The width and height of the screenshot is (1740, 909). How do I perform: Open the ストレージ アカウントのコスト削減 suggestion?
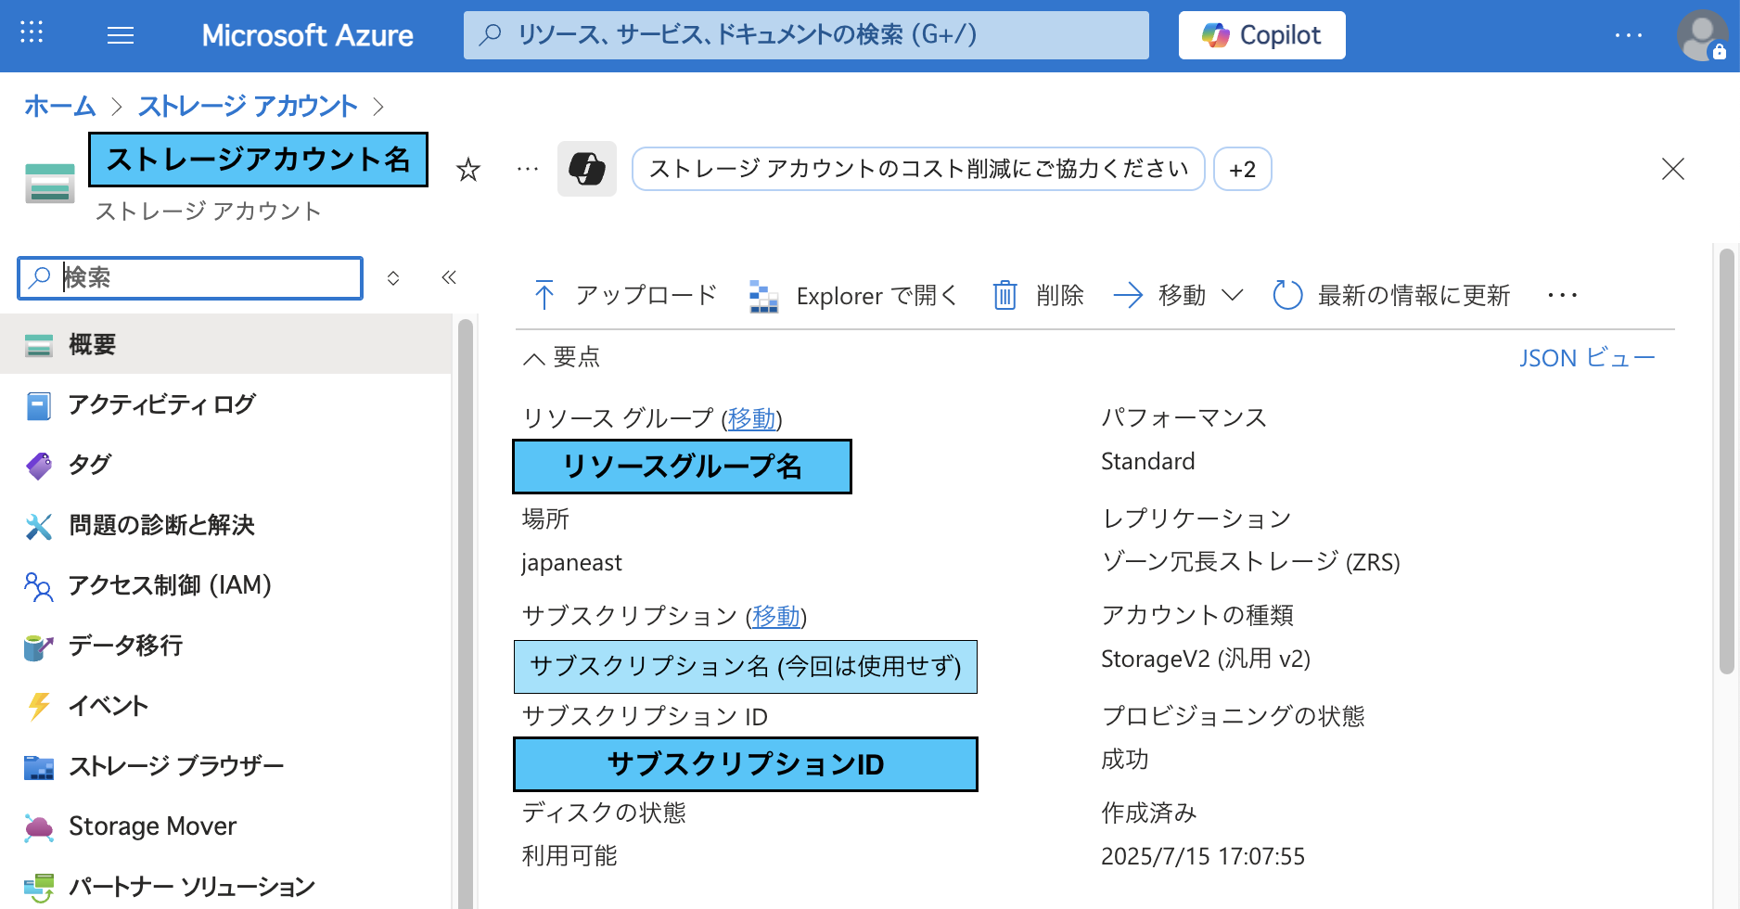(x=918, y=169)
